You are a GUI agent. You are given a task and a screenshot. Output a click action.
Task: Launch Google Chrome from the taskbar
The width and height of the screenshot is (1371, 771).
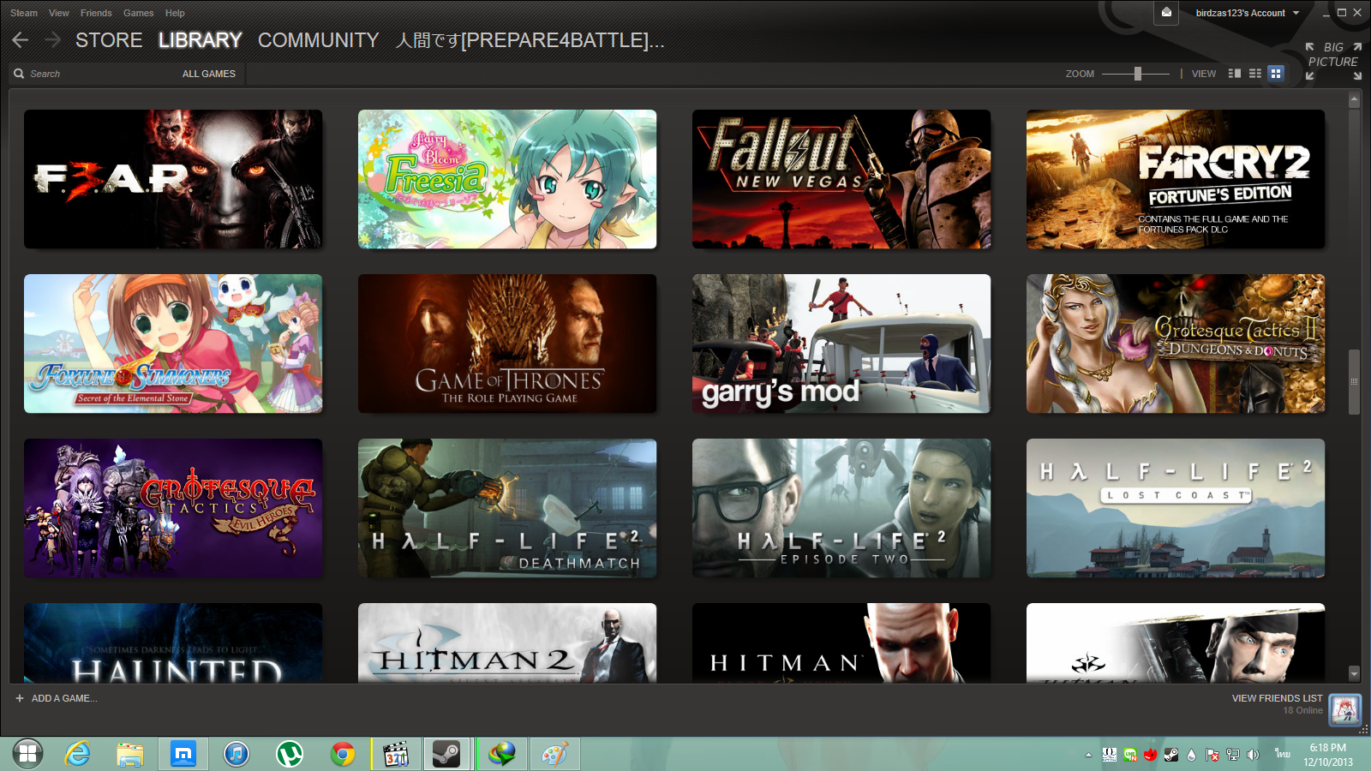click(343, 754)
